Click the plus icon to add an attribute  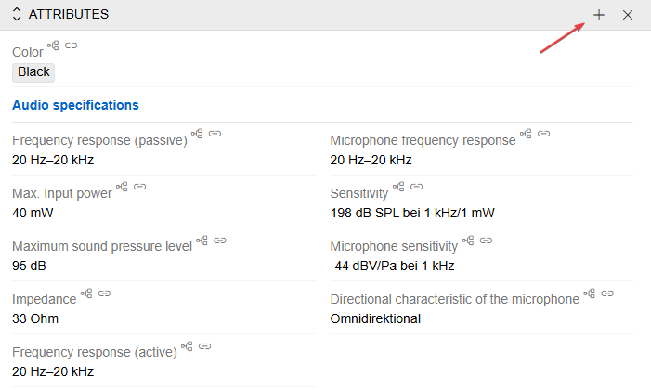(x=599, y=15)
